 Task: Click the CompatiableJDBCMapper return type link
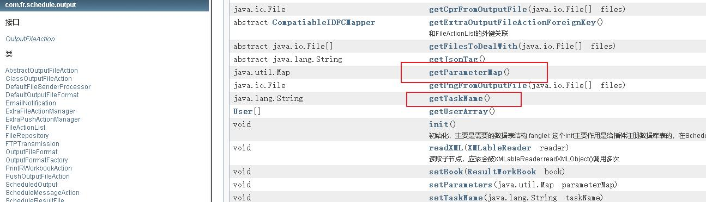[324, 22]
